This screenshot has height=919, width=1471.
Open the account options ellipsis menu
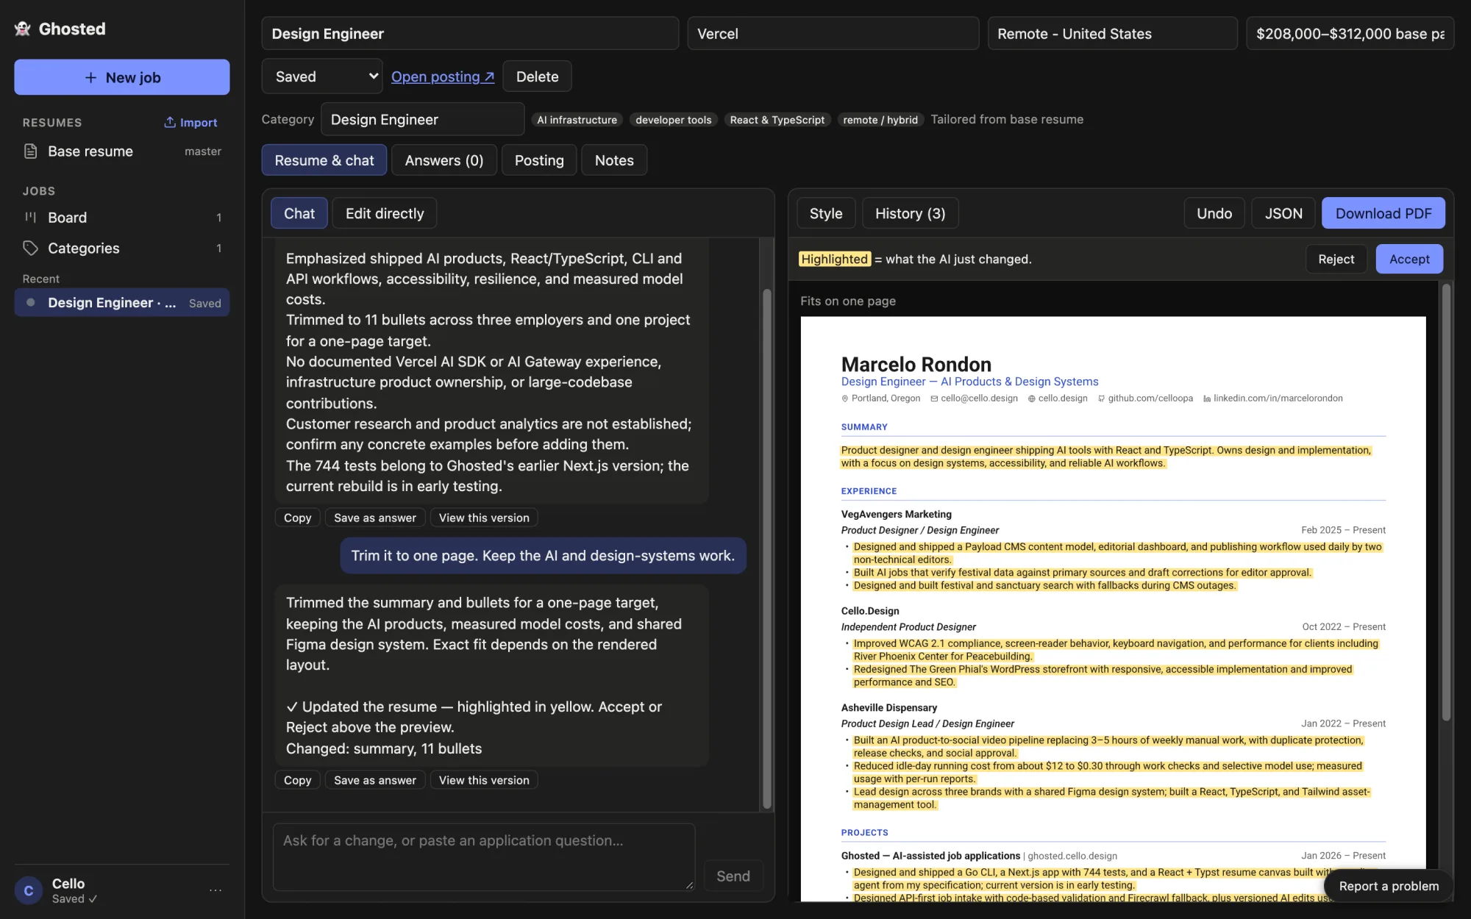[x=215, y=890]
